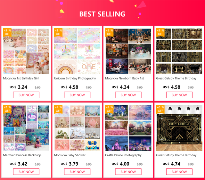Click BUY NOW for the US $4.58 Gatsby backdrop
Screen dimensions: 205x180
[179, 95]
